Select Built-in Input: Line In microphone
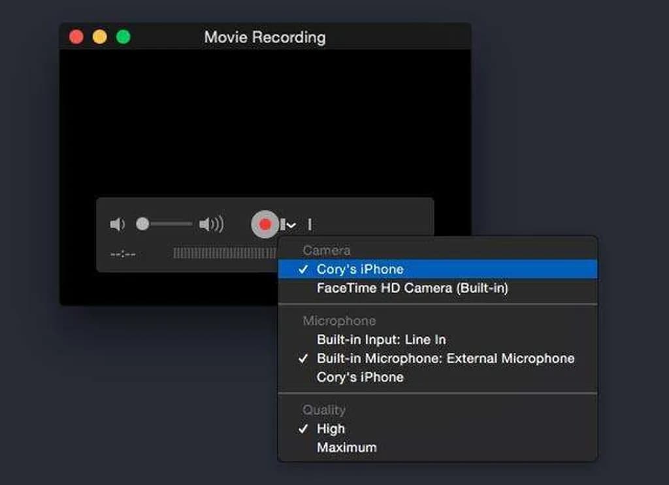The height and width of the screenshot is (485, 669). (x=381, y=340)
